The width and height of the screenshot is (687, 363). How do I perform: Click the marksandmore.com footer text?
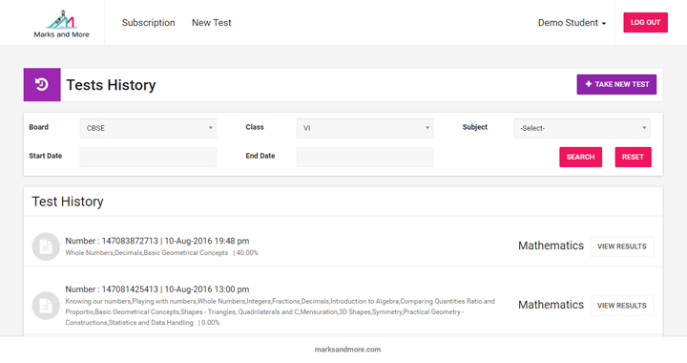tap(347, 350)
